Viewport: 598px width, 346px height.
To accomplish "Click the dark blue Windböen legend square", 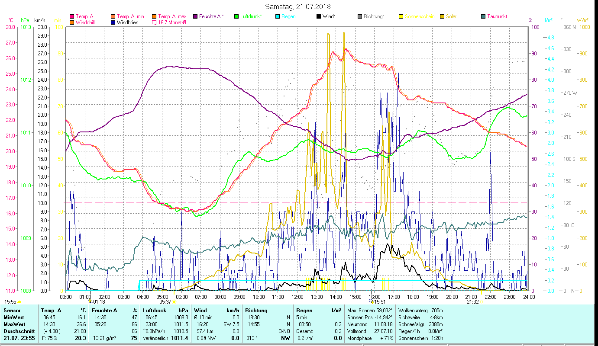I will 113,22.
